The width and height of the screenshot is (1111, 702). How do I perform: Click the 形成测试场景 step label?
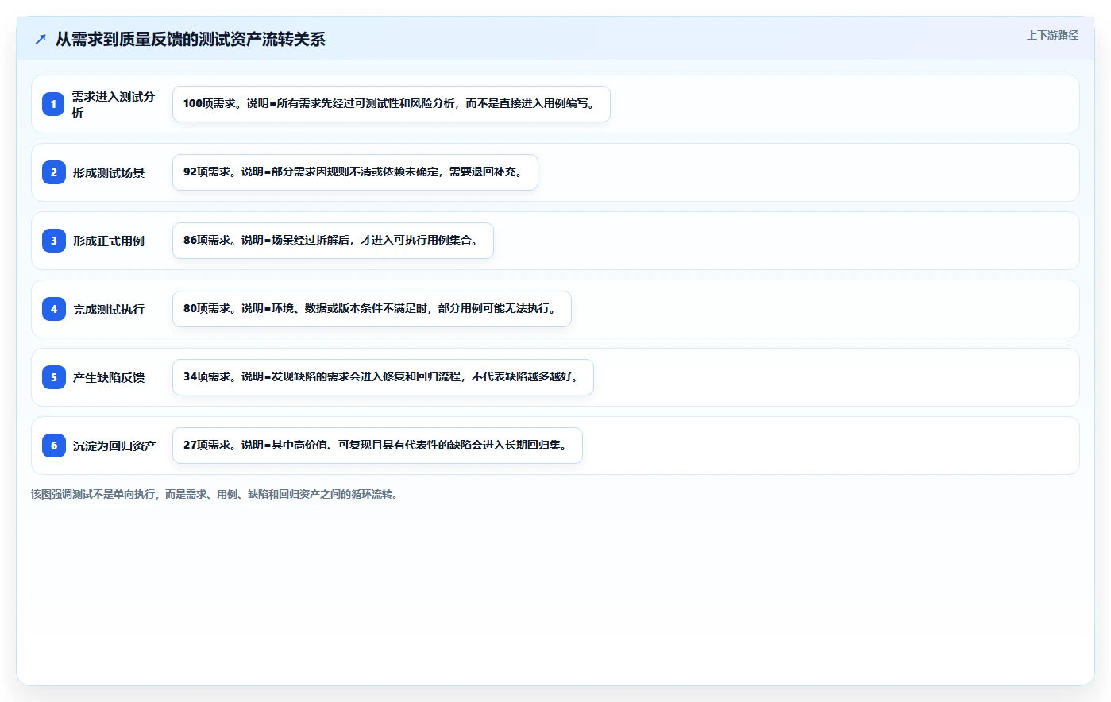point(109,172)
